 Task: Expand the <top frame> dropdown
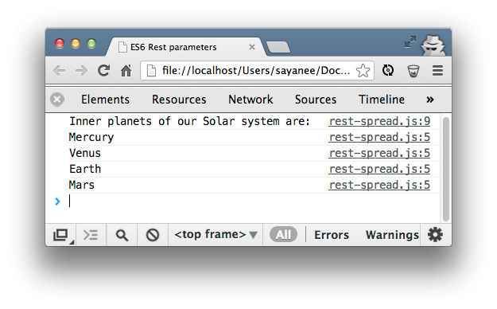click(215, 234)
